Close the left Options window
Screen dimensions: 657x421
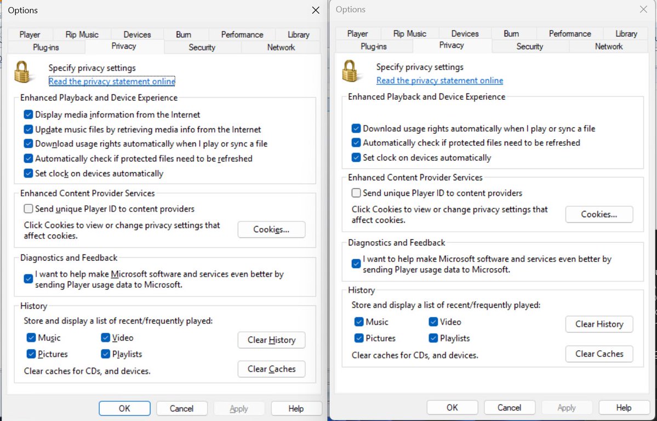[316, 10]
